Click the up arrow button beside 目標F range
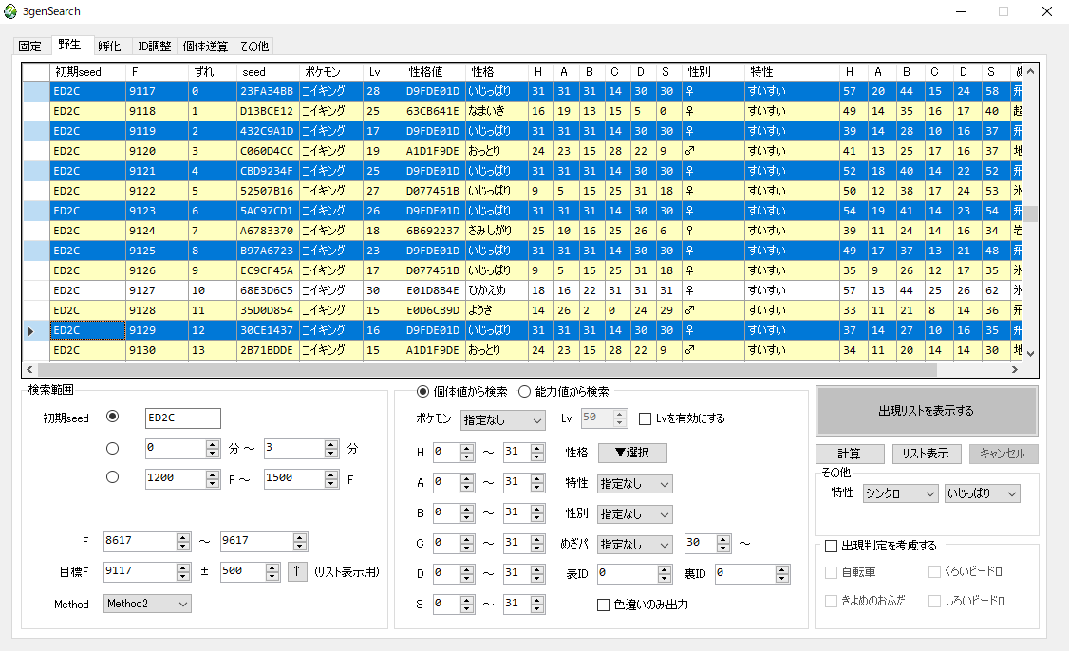1069x651 pixels. point(296,571)
